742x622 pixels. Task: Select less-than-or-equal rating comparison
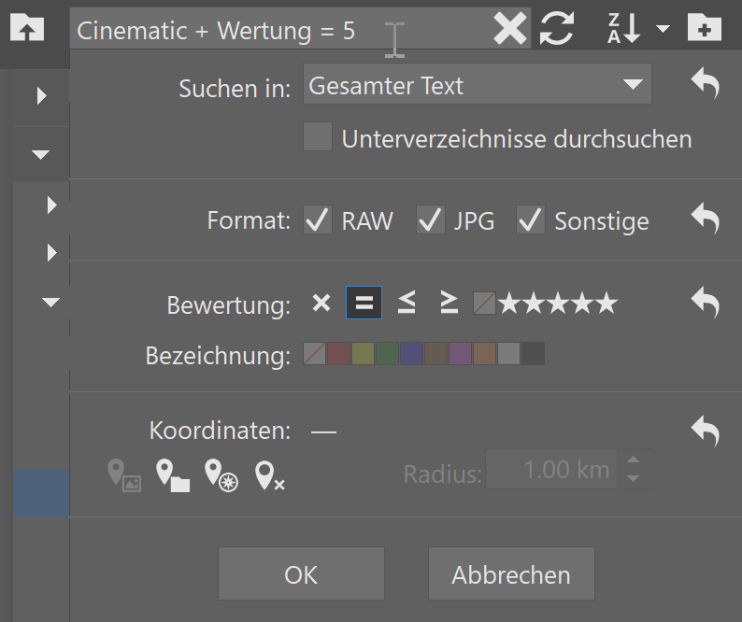pos(407,303)
